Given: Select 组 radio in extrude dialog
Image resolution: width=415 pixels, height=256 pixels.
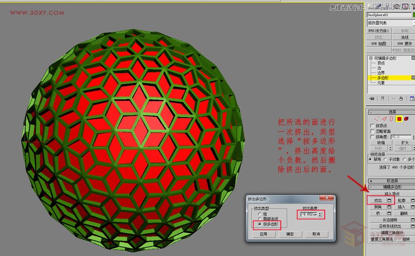Looking at the screenshot, I should click(260, 214).
